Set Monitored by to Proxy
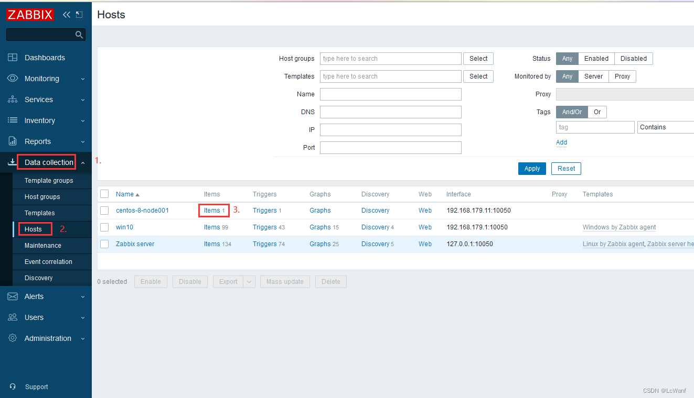Screen dimensions: 694x398 (x=622, y=76)
